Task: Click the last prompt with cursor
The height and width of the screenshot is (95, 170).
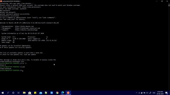Action: 12,70
